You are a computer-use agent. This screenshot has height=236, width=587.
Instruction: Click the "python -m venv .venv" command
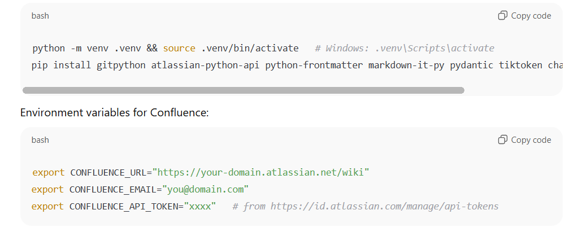tap(81, 48)
